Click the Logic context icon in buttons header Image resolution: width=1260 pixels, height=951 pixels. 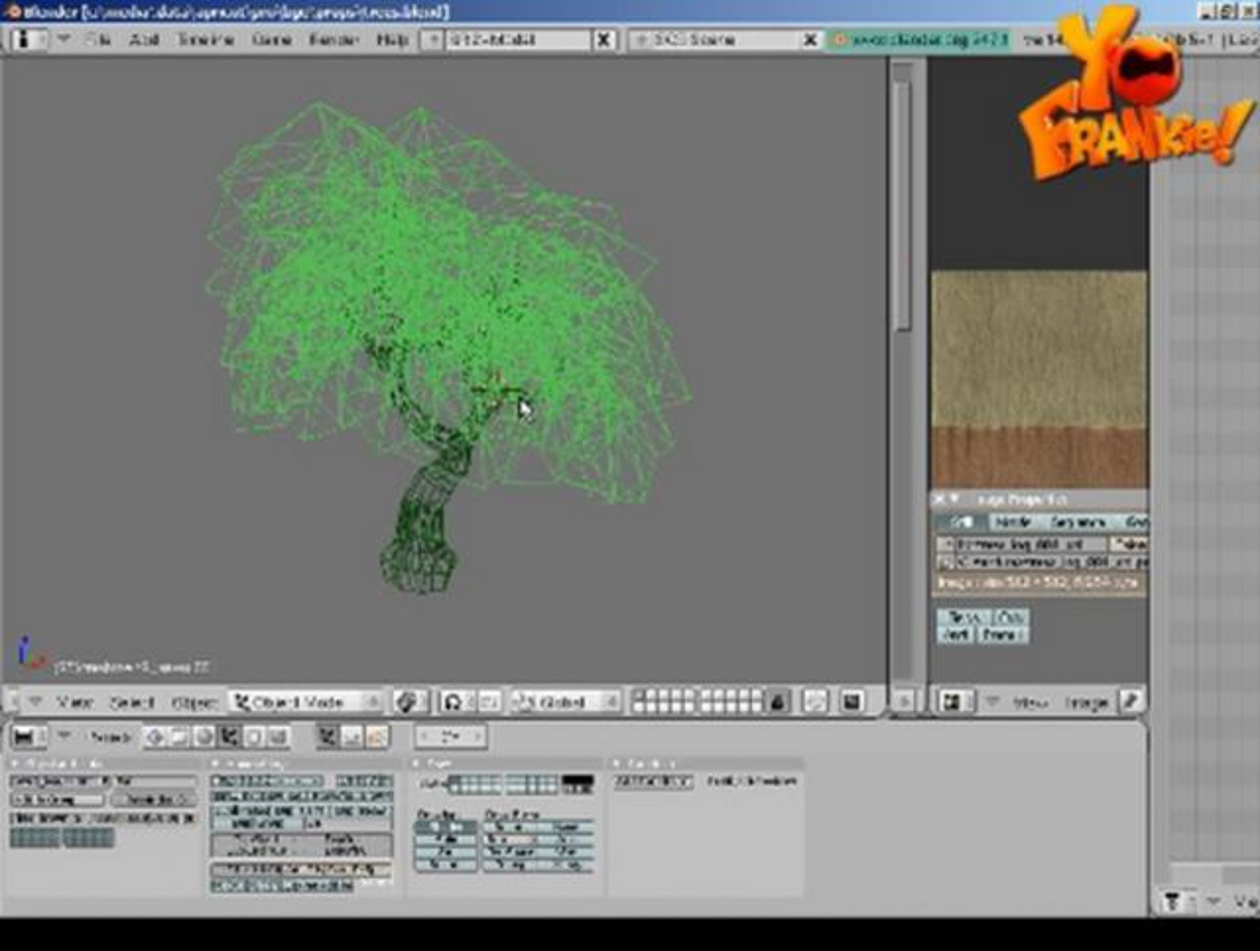tap(154, 737)
